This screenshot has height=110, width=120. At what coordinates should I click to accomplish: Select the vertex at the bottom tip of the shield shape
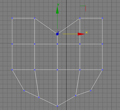click(x=57, y=106)
